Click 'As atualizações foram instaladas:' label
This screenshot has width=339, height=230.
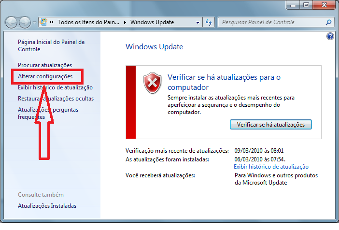pyautogui.click(x=168, y=159)
